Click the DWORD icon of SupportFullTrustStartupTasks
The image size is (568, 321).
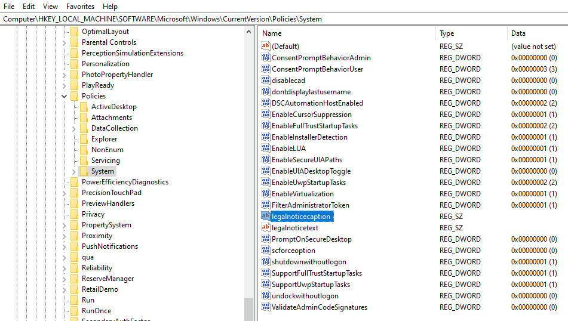[266, 273]
